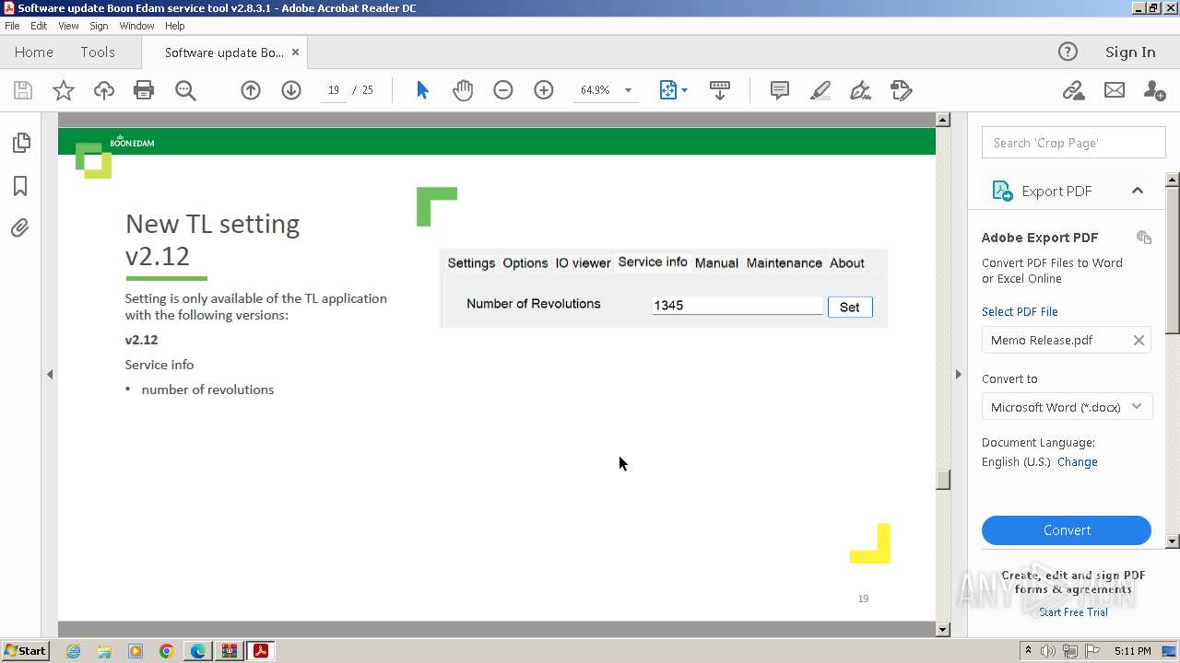Viewport: 1180px width, 663px height.
Task: Click the Convert button
Action: click(1067, 530)
